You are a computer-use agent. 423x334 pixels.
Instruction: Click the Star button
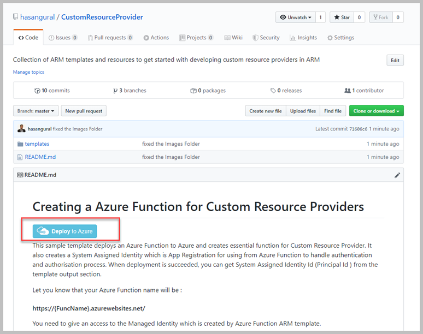[342, 17]
